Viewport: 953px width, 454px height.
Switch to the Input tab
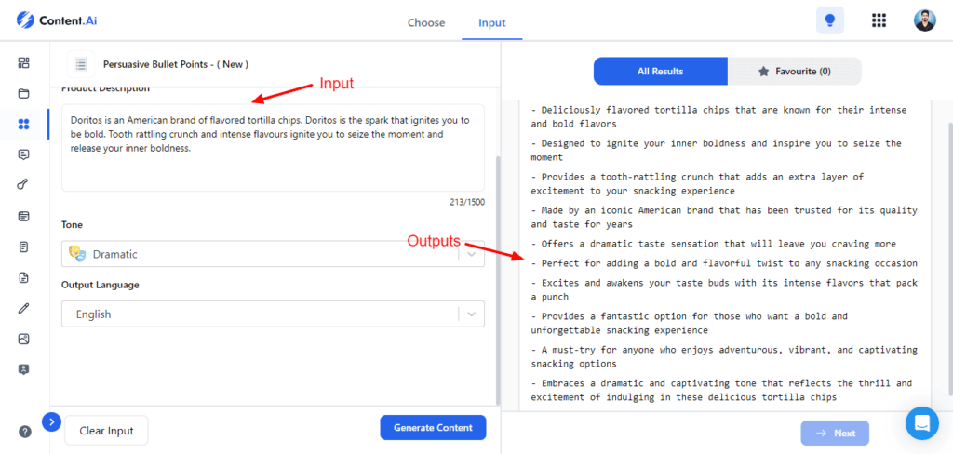pos(491,23)
